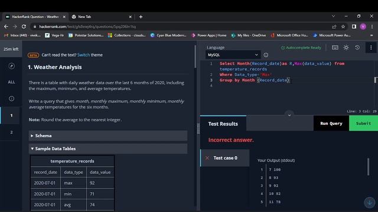The image size is (378, 212).
Task: Click the table cell with value 92
Action: (100, 183)
